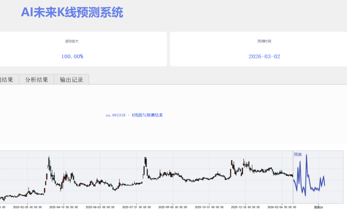The width and height of the screenshot is (347, 214).
Task: Click the AI未来K线预测系统 title
Action: (x=72, y=12)
